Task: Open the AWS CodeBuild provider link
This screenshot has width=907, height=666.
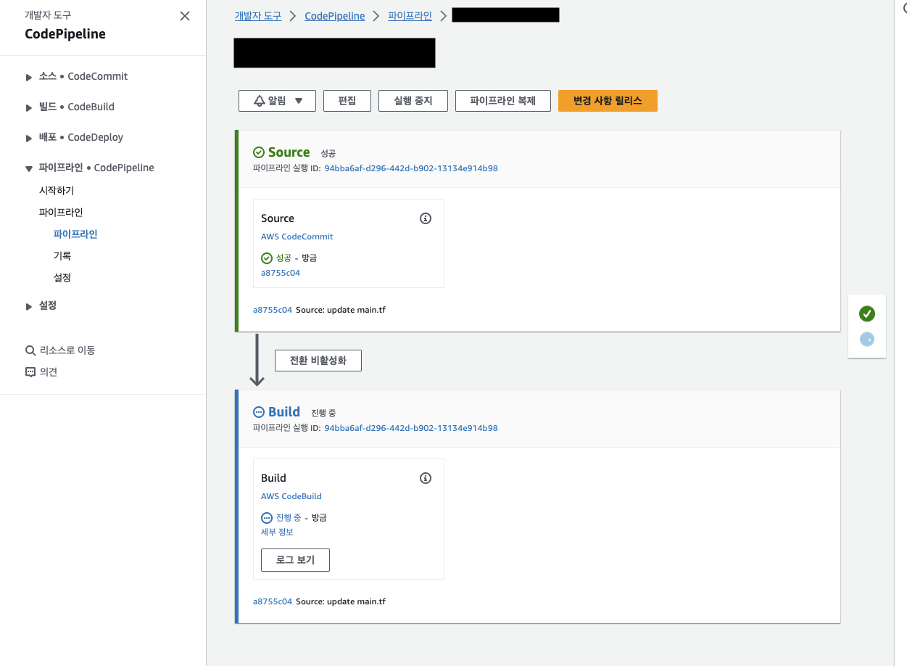Action: (291, 496)
